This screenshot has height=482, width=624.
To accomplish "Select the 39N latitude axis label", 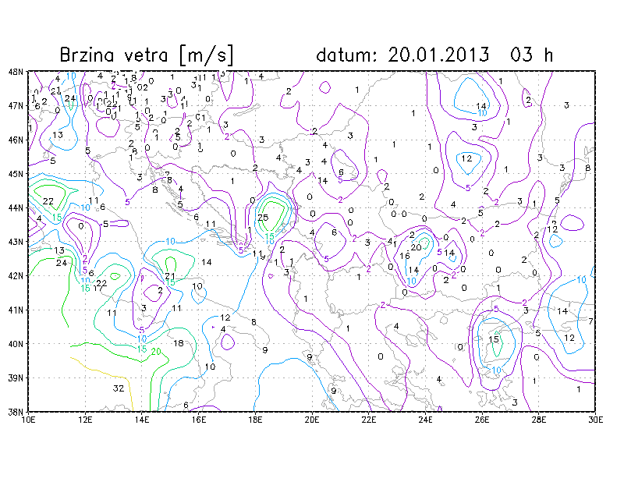I will 15,377.
